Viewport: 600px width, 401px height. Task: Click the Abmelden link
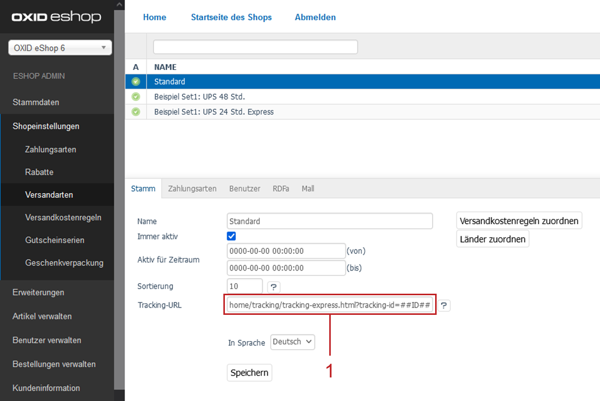[x=315, y=17]
